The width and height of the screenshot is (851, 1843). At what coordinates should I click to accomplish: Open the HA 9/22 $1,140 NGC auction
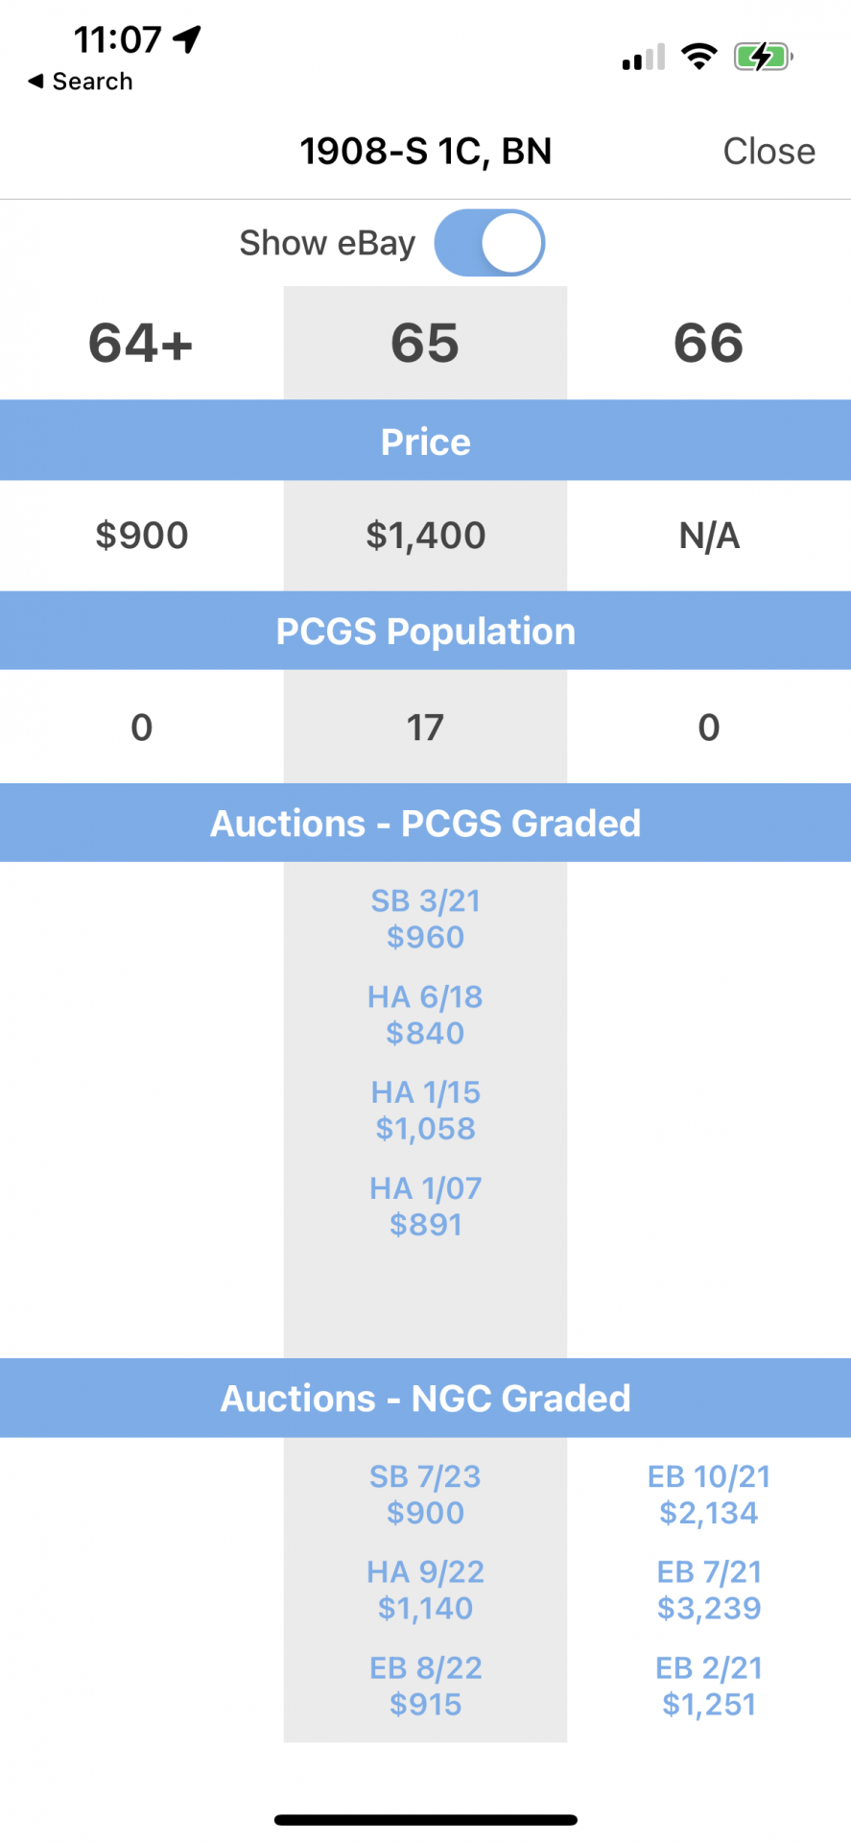pos(425,1590)
